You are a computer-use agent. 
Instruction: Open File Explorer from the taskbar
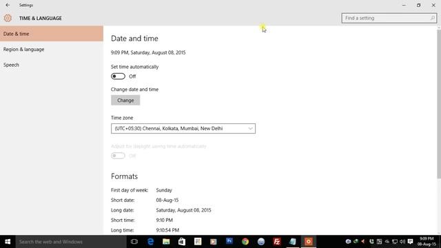[166, 242]
